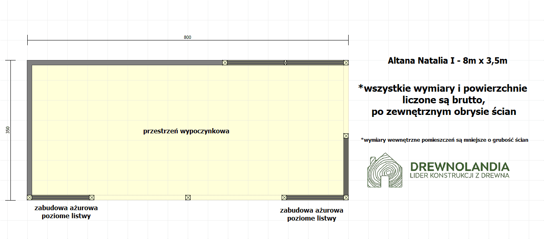Image resolution: width=544 pixels, height=239 pixels.
Task: Click the 'LIDER KONSTRUKCJI Z DREWNA' tagline
Action: pyautogui.click(x=459, y=175)
